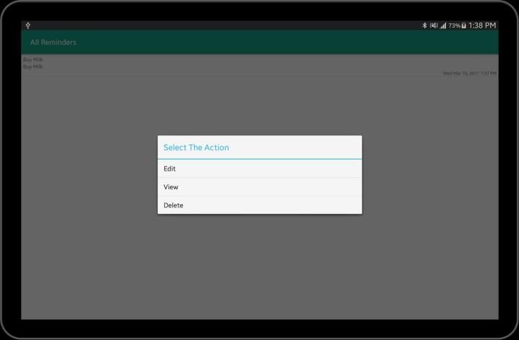
Task: Tap the All Reminders header title
Action: click(x=53, y=42)
